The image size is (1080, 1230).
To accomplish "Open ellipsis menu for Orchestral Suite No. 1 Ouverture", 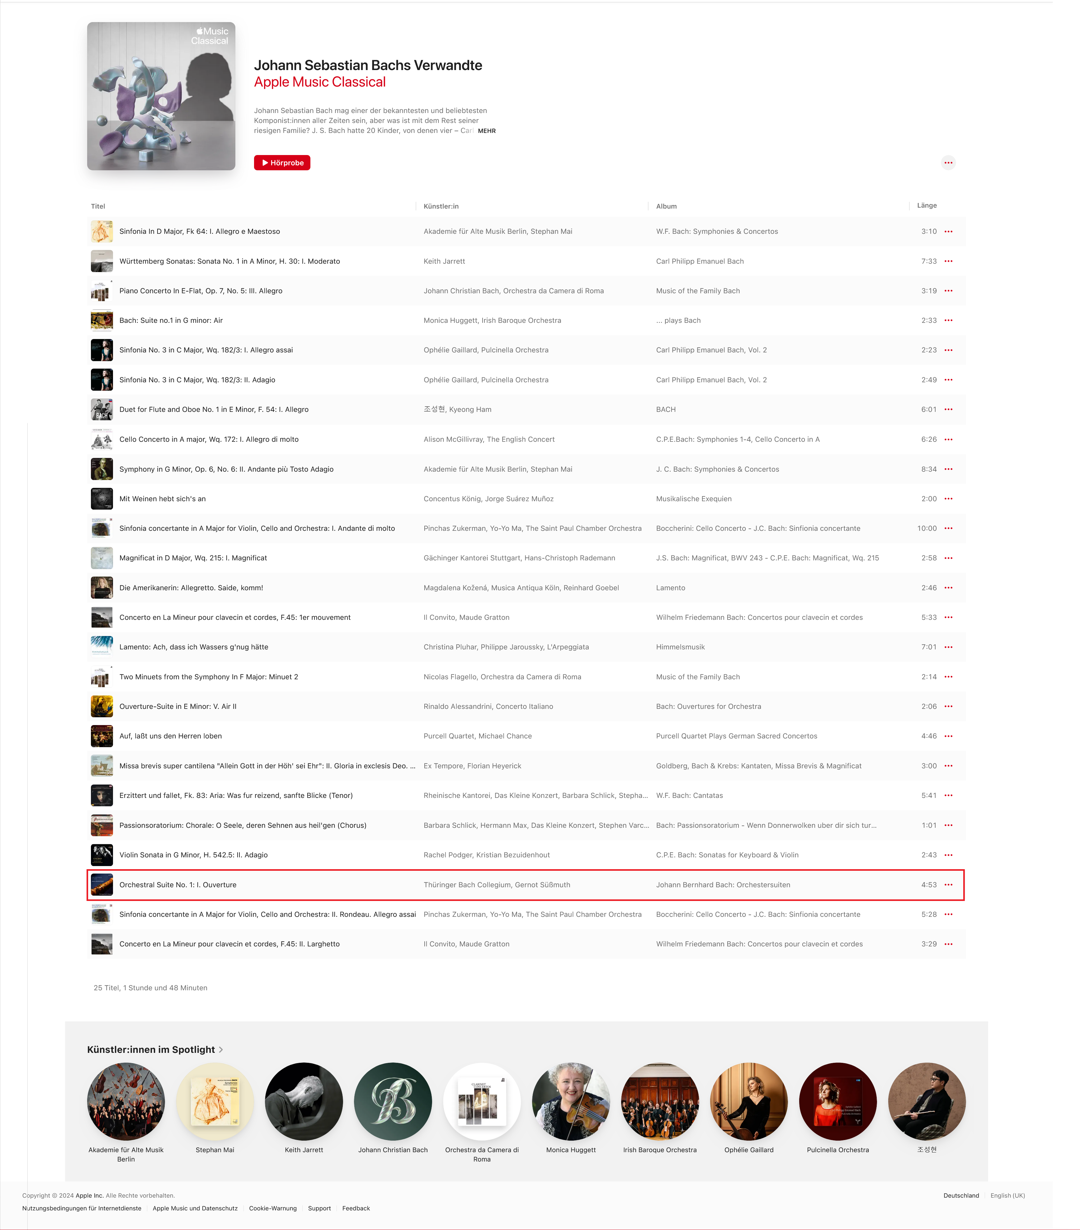I will (948, 884).
